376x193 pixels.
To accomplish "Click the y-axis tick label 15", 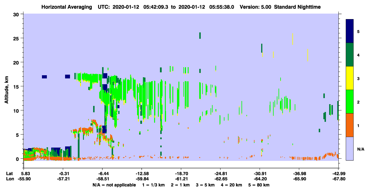I will point(17,87).
